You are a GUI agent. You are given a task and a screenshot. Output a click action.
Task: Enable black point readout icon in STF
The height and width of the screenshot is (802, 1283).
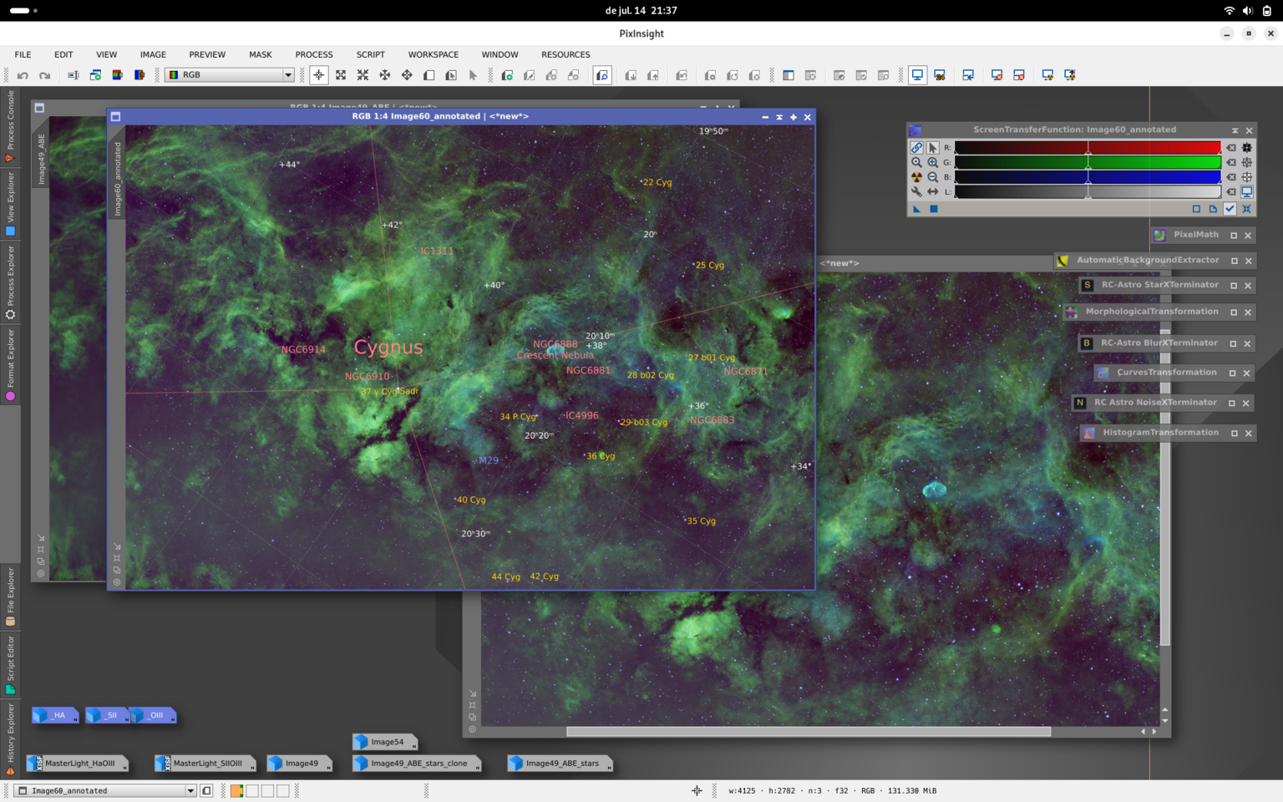(x=1247, y=148)
